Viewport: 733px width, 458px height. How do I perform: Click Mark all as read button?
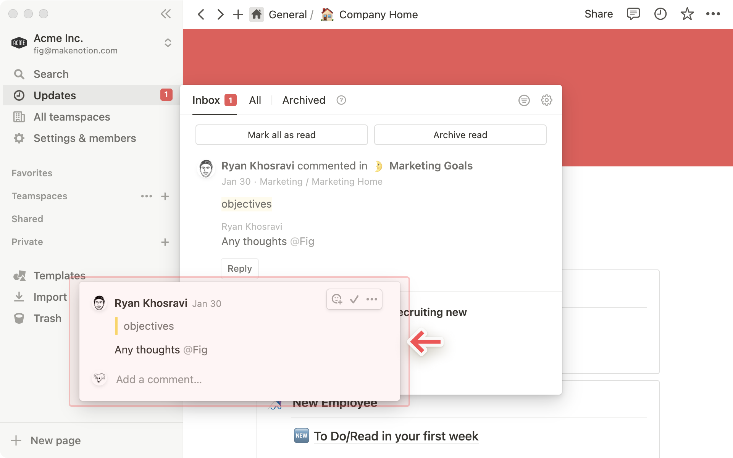[x=281, y=135]
